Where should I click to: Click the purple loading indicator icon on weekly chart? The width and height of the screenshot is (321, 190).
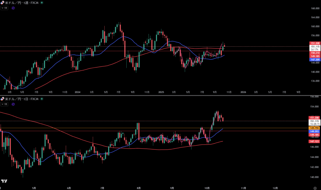tap(13, 8)
